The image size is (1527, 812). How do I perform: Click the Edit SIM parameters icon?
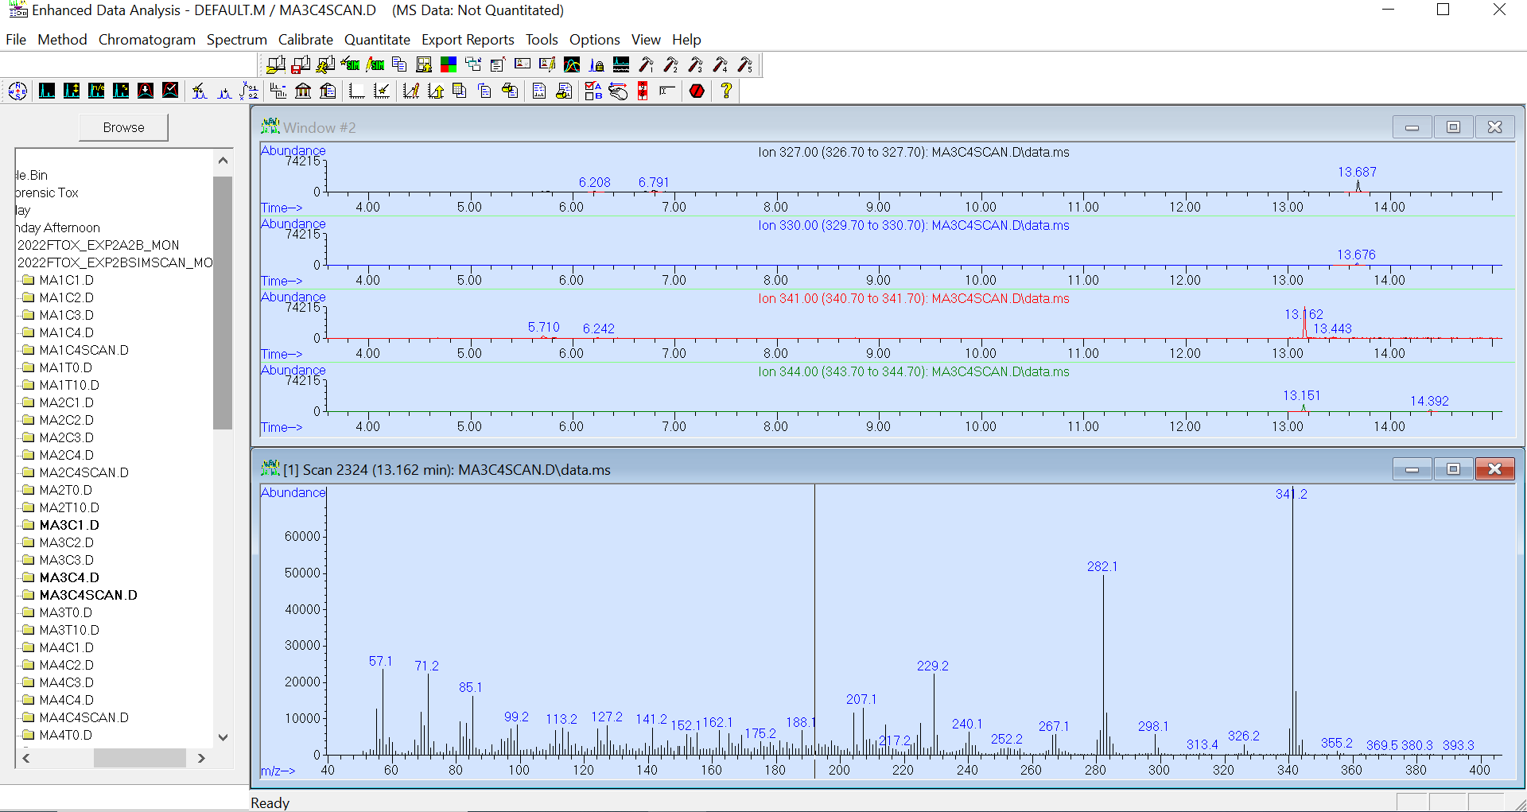[375, 64]
